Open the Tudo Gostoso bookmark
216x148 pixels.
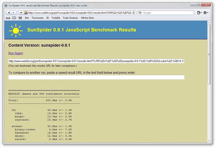point(70,18)
